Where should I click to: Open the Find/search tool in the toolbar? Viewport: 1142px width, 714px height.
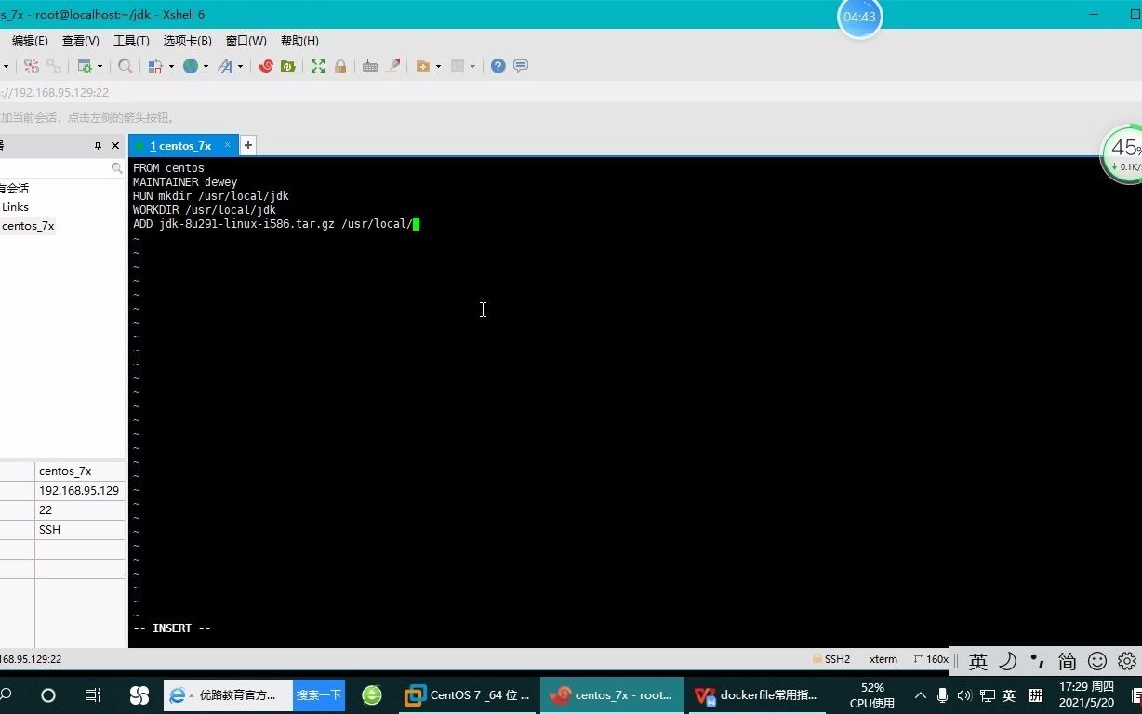(125, 66)
